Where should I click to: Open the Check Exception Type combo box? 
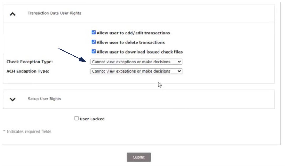(x=136, y=62)
